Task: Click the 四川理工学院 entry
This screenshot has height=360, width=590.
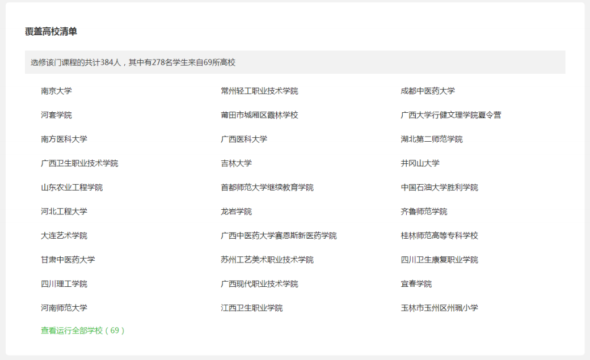Action: point(64,283)
